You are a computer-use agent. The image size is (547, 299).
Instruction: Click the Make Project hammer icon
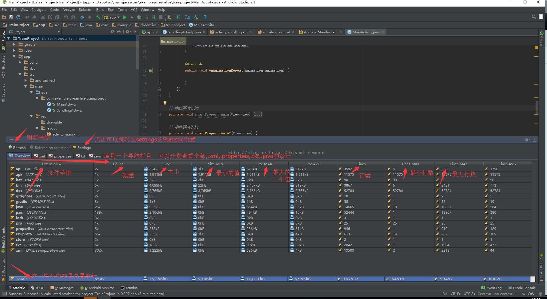pyautogui.click(x=98, y=17)
